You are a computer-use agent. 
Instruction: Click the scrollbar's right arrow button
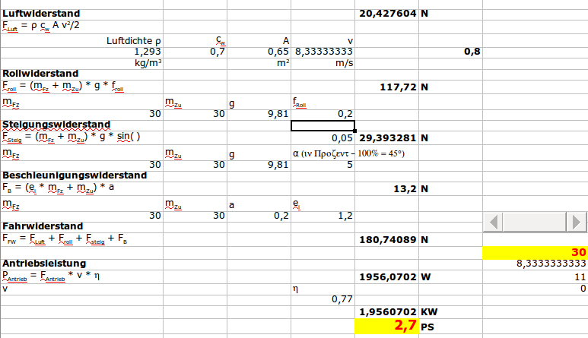click(577, 222)
